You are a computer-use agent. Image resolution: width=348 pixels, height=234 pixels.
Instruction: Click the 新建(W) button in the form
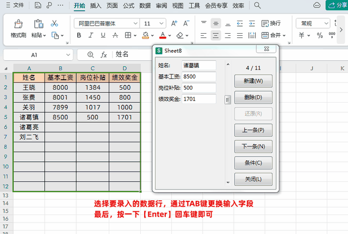click(x=253, y=81)
